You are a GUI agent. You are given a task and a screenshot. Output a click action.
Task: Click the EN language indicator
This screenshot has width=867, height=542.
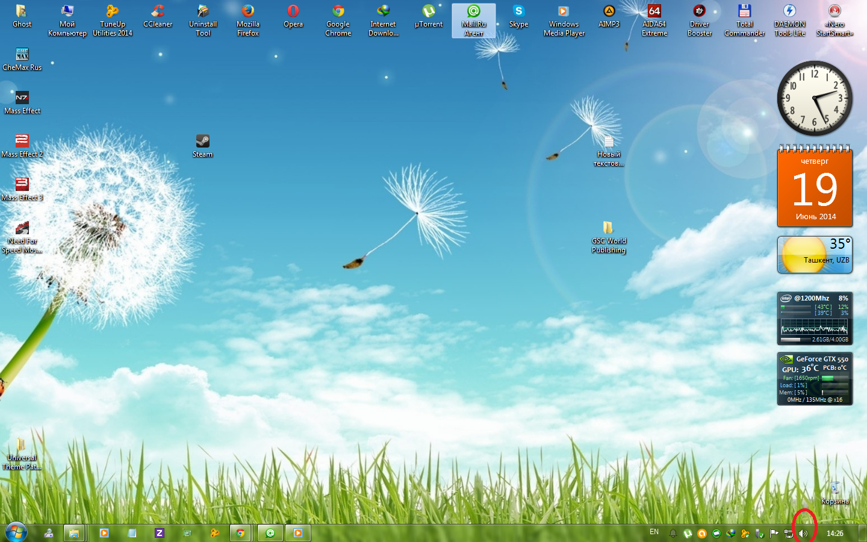tap(654, 532)
